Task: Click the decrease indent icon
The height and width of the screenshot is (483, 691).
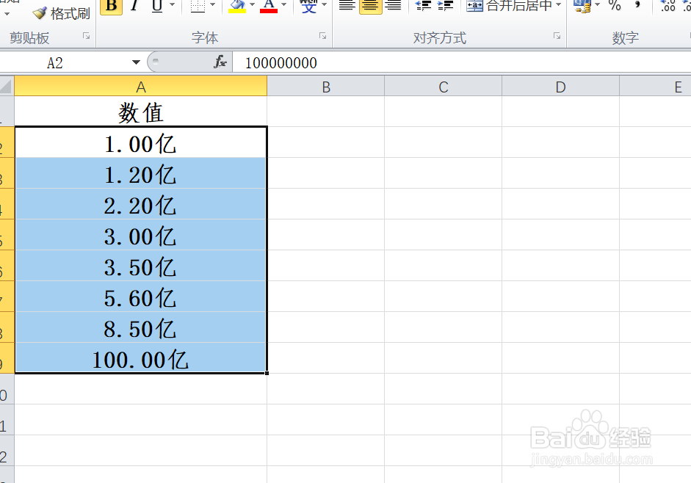Action: 424,6
